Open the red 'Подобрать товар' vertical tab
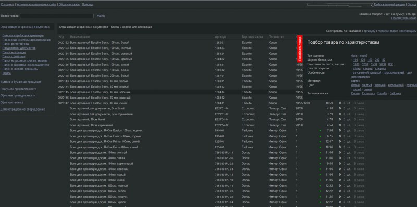417x207 pixels. pyautogui.click(x=300, y=49)
